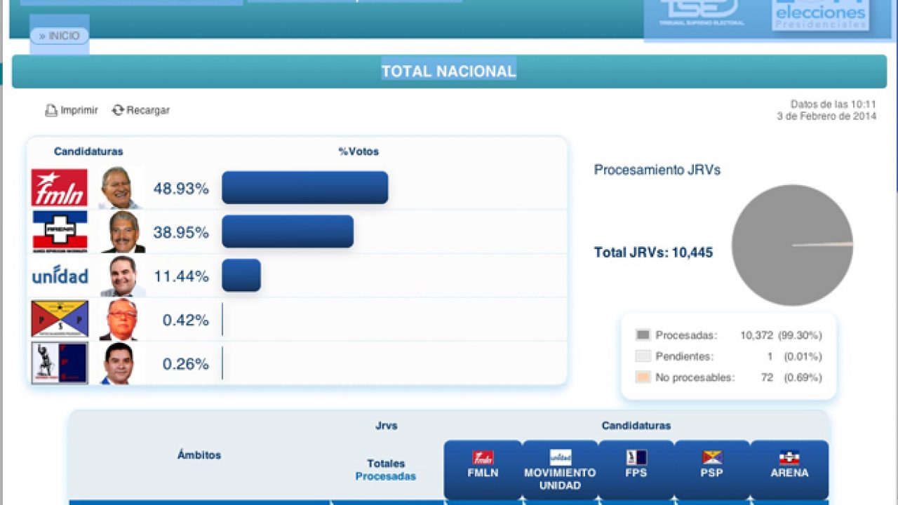Viewport: 898px width, 505px height.
Task: Click the JRVs processing pie chart
Action: coord(792,245)
